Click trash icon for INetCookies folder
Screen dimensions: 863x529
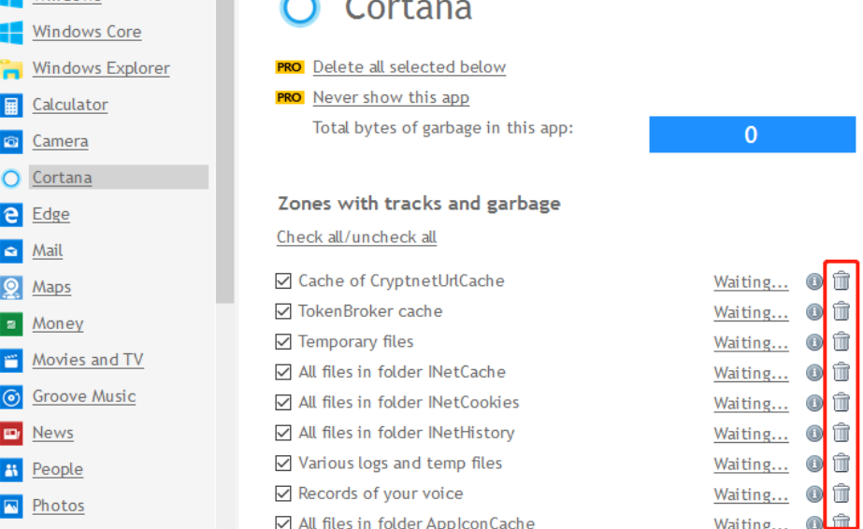(x=841, y=402)
